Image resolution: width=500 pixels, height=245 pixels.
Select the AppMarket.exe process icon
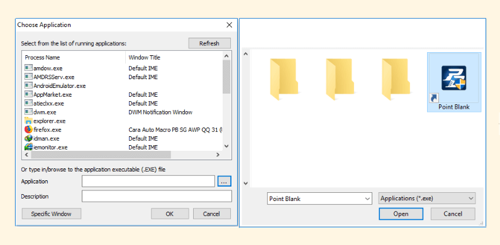click(x=29, y=95)
